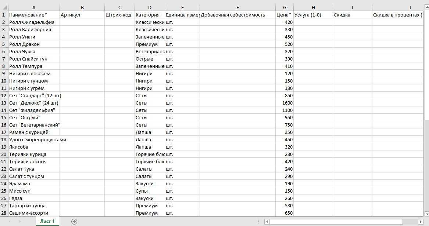
Task: Select the 'Цена*' header cell
Action: coord(285,15)
